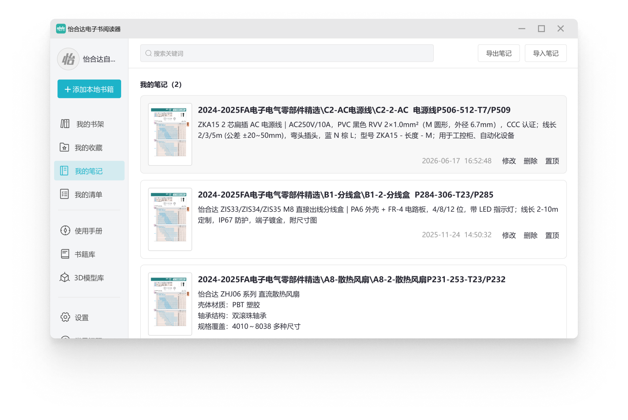Image resolution: width=628 pixels, height=420 pixels.
Task: Click the 2025-11-24 14:50:32 timestamp
Action: [457, 235]
